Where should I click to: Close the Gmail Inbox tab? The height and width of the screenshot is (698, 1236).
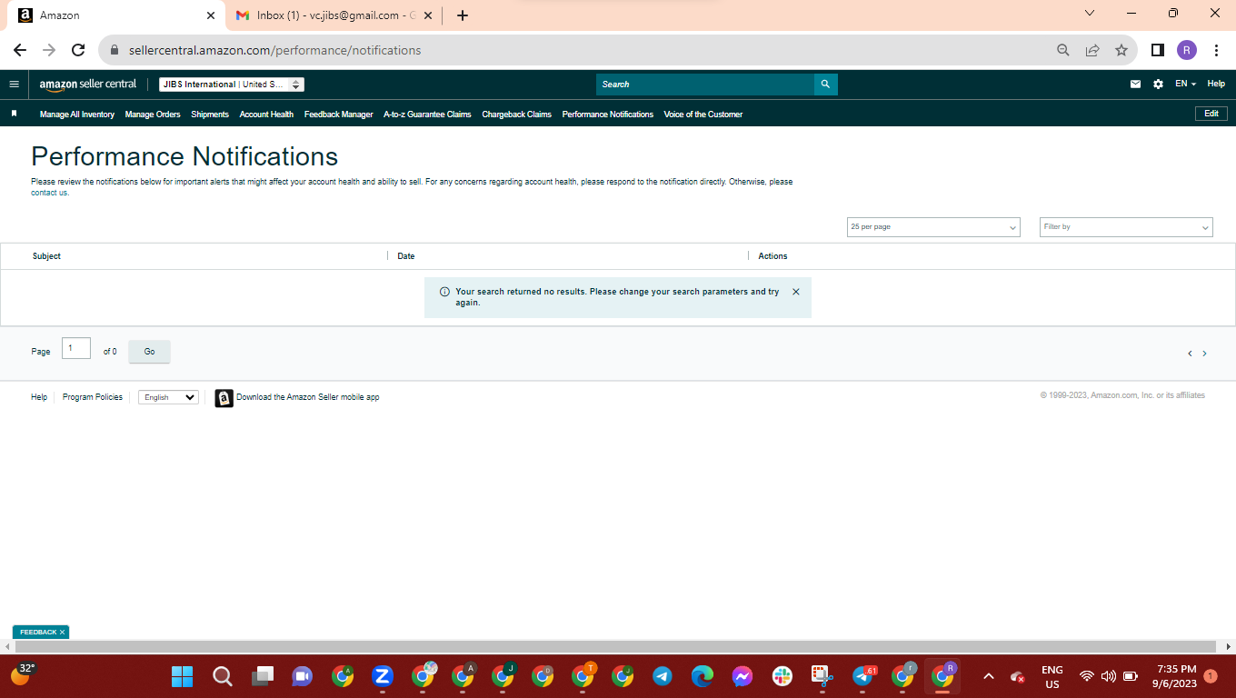pyautogui.click(x=428, y=15)
